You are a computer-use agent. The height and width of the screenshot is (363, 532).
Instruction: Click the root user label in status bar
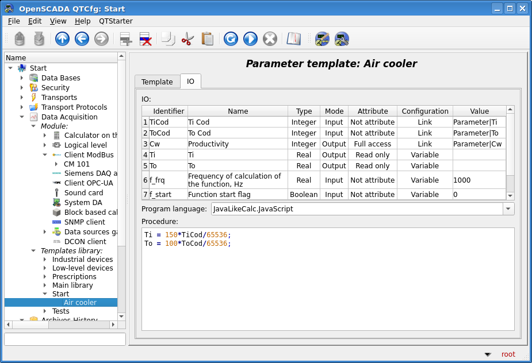click(508, 354)
